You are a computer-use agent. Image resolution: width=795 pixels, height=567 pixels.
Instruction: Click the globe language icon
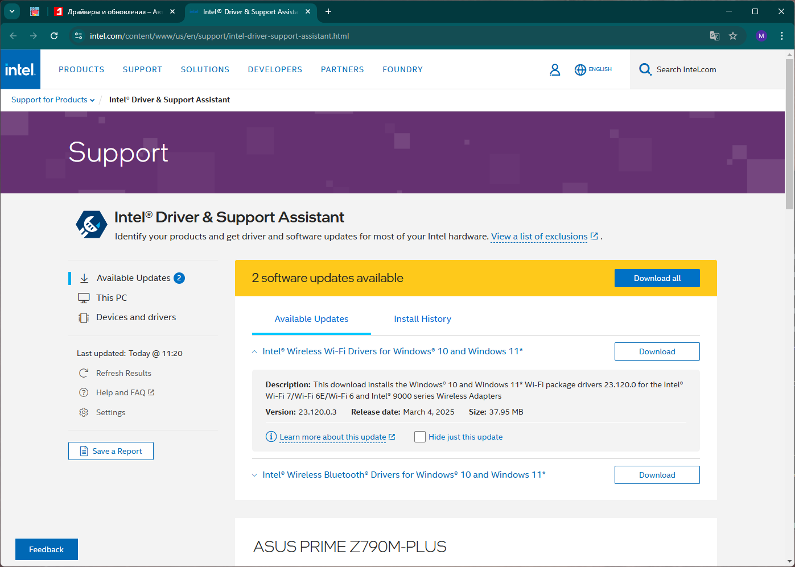[x=580, y=69]
